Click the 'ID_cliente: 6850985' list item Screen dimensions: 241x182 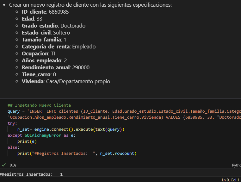[45, 12]
